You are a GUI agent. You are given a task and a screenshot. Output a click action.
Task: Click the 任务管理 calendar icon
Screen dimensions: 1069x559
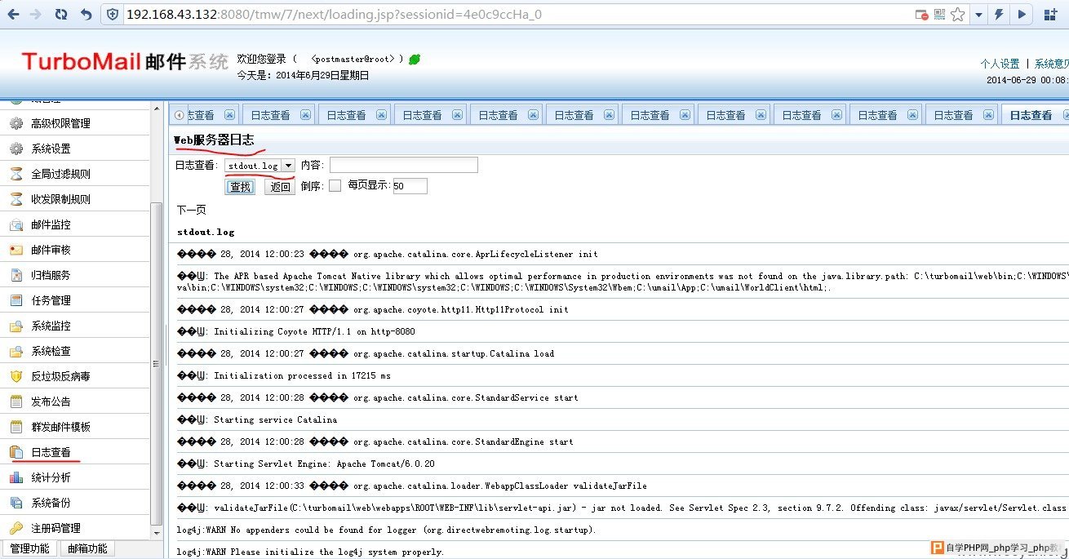point(16,300)
